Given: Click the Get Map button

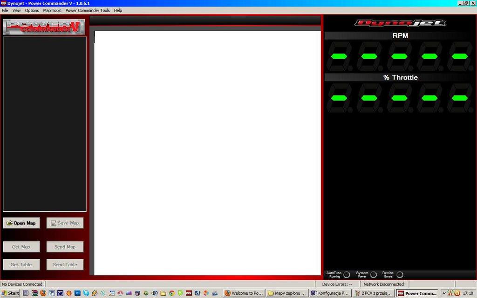Looking at the screenshot, I should (21, 247).
